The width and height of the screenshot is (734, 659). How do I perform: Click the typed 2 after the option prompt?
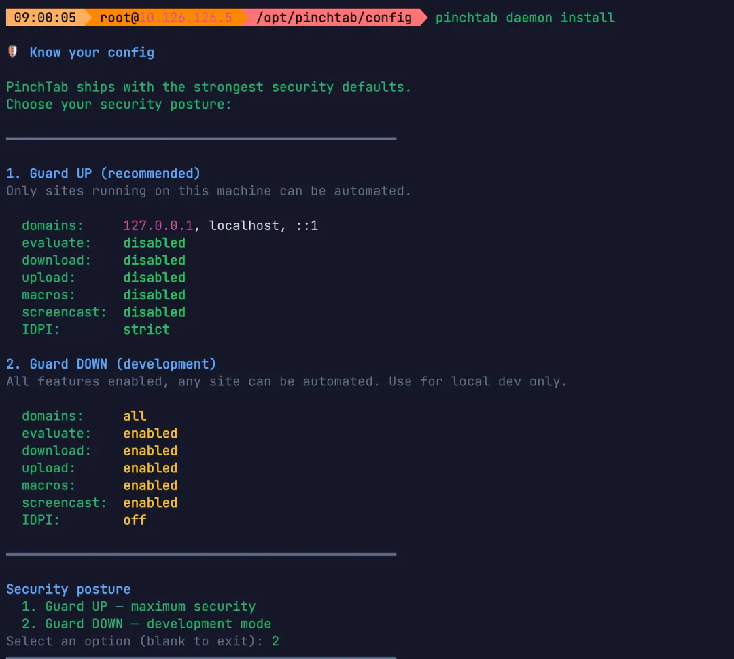pos(275,641)
